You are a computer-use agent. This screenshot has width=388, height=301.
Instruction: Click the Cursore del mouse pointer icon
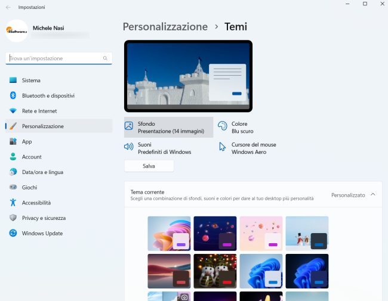[223, 147]
